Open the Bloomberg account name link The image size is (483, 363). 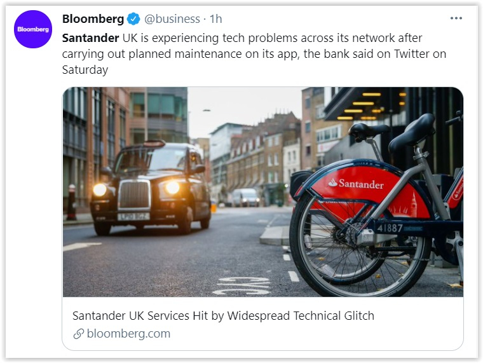93,19
